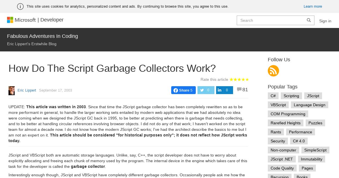Tweet the article via Twitter button
The height and width of the screenshot is (178, 339).
(206, 90)
